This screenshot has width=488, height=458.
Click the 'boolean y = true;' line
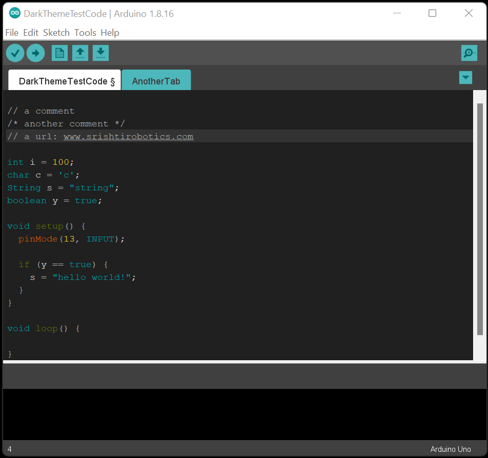point(54,201)
